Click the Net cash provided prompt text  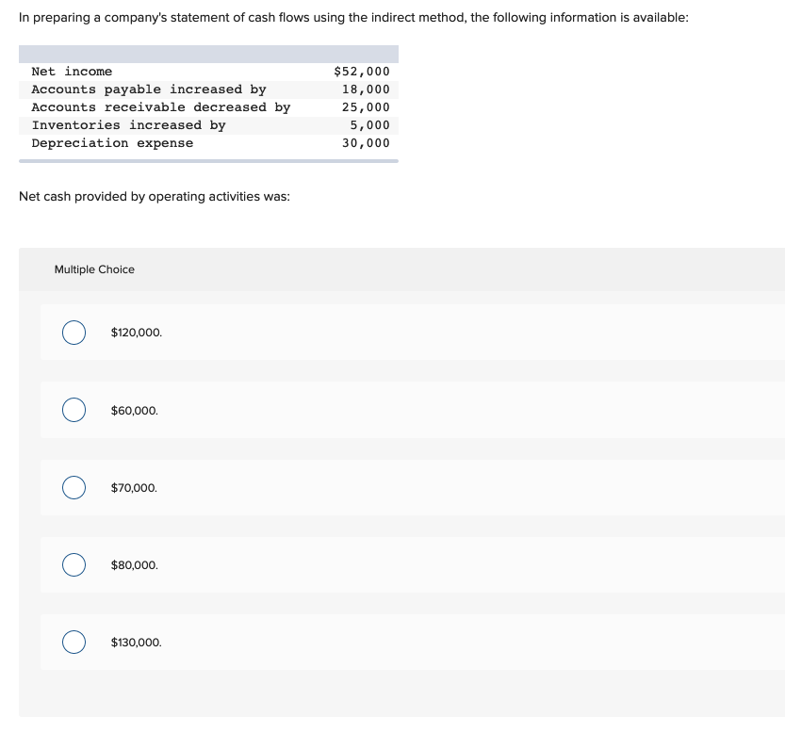(153, 196)
